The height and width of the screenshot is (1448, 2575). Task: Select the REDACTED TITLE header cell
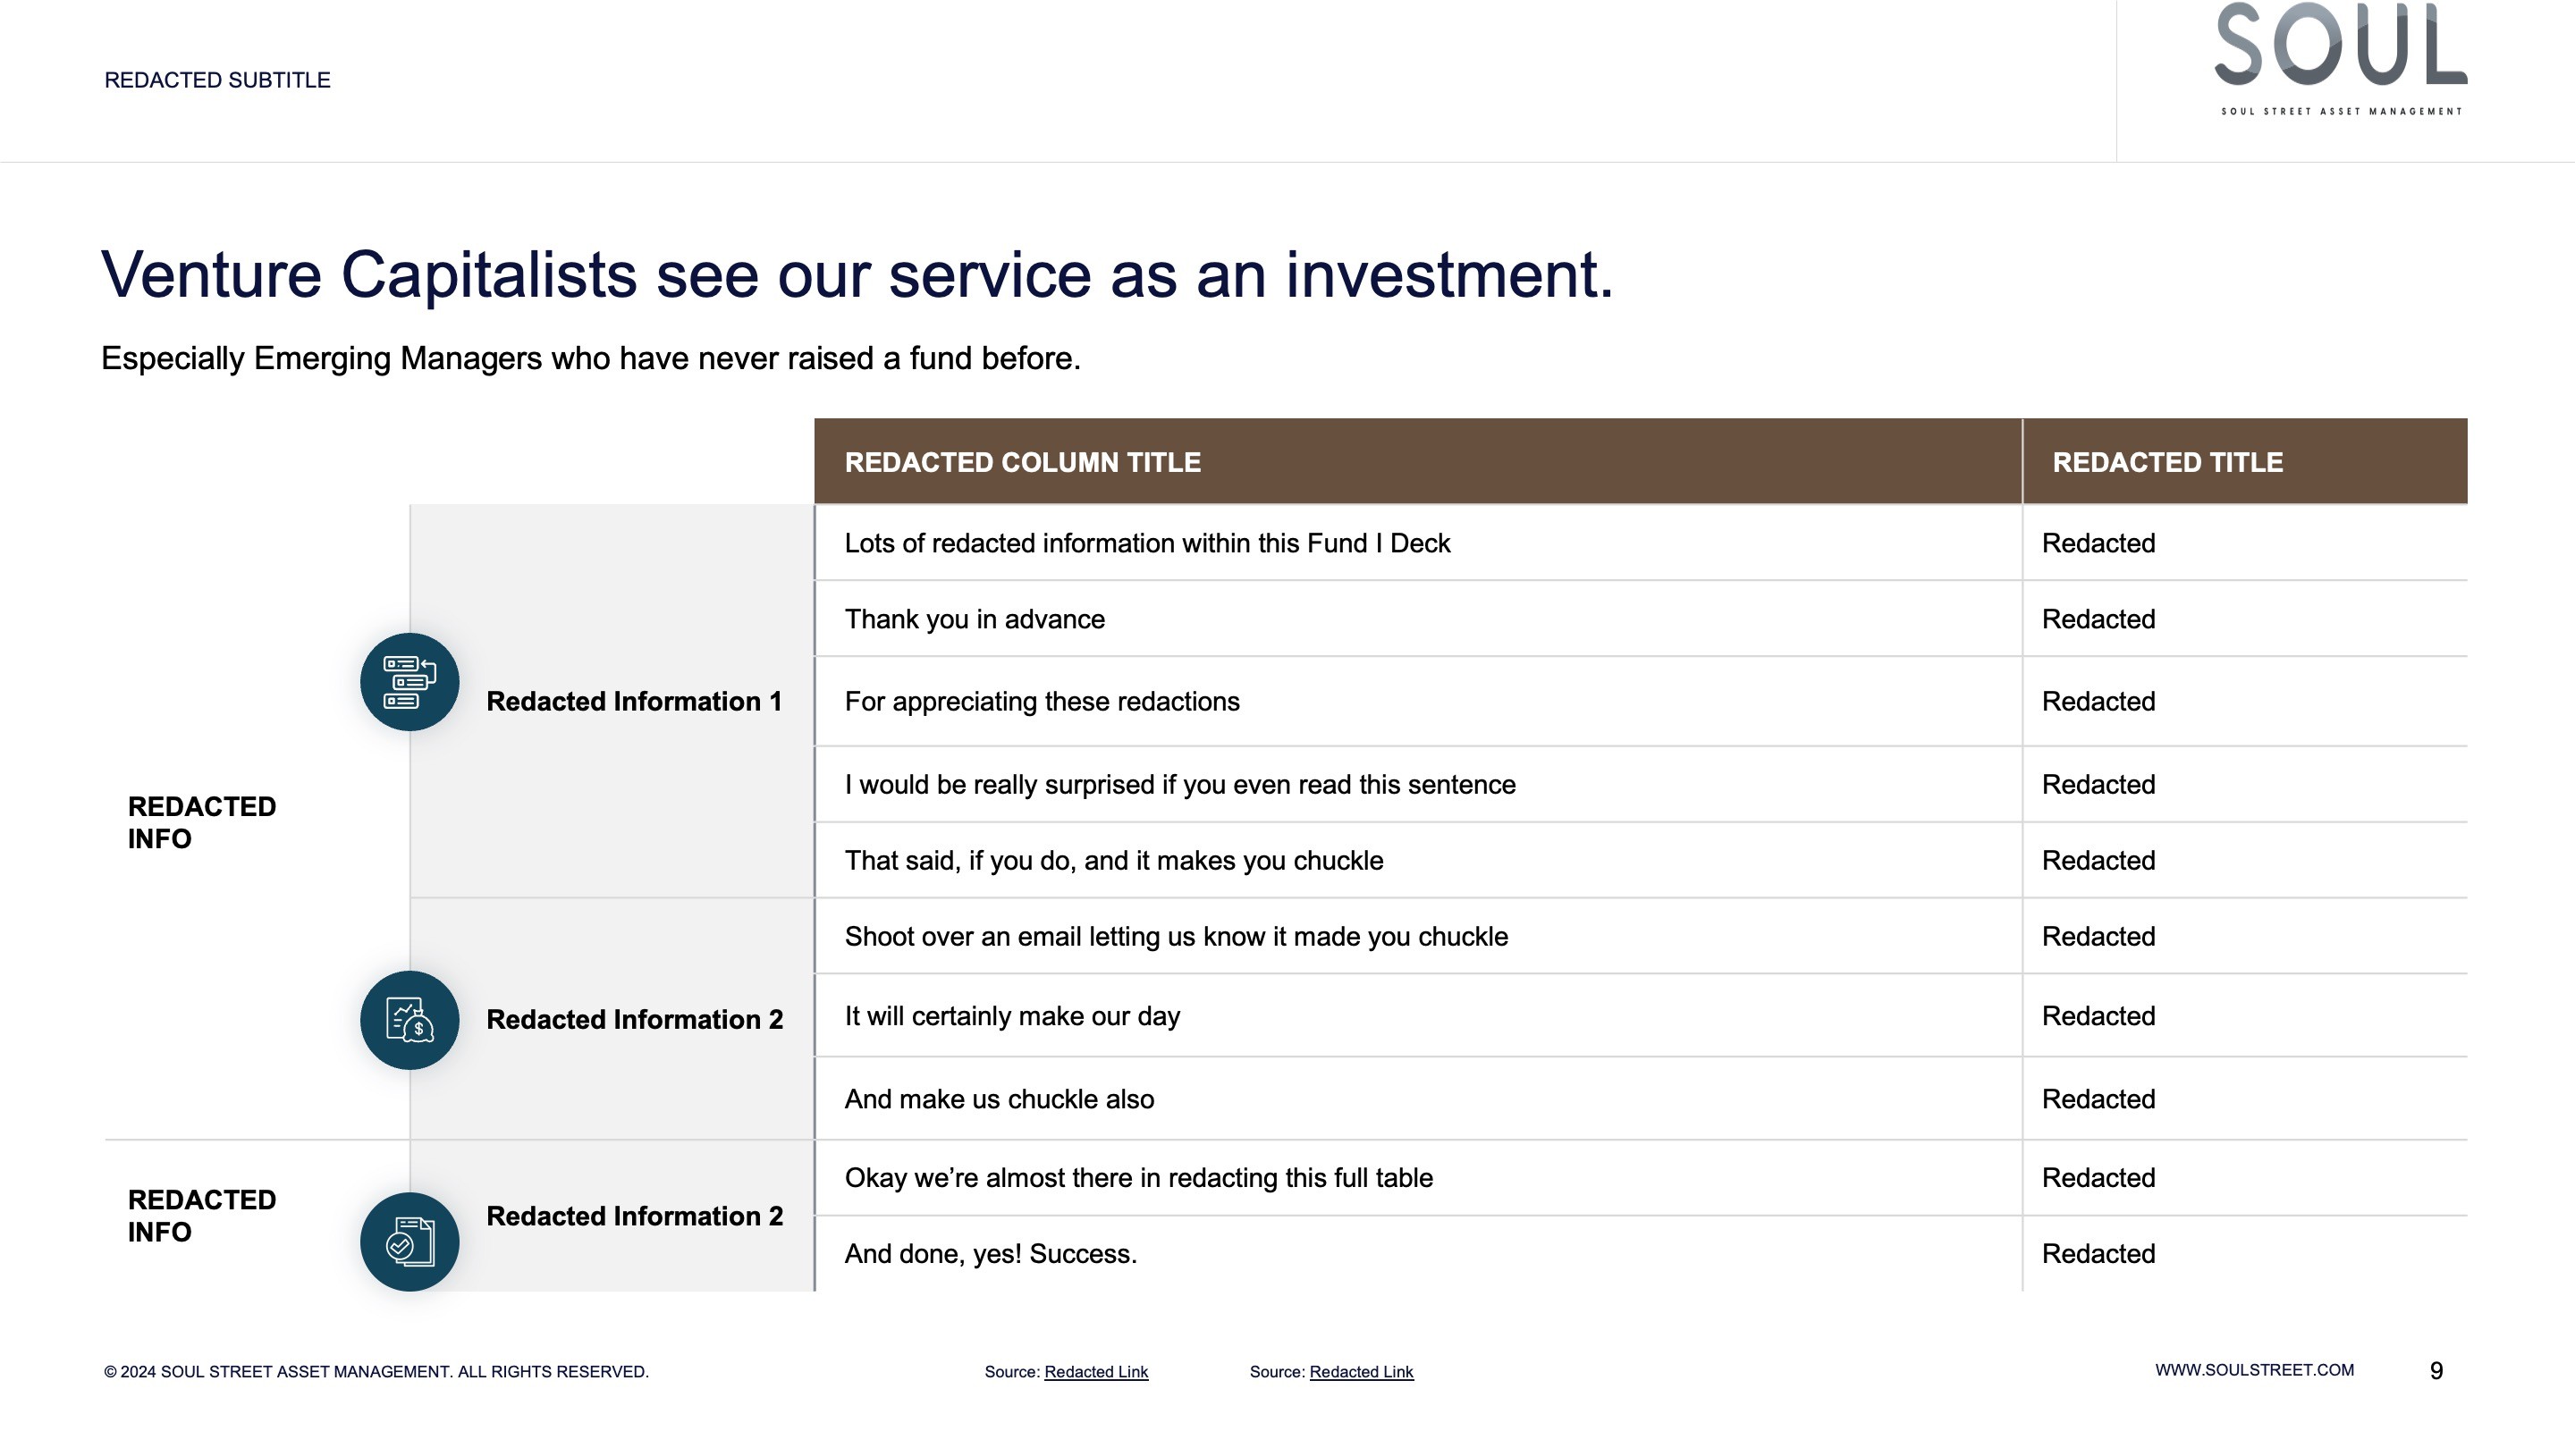click(2245, 462)
